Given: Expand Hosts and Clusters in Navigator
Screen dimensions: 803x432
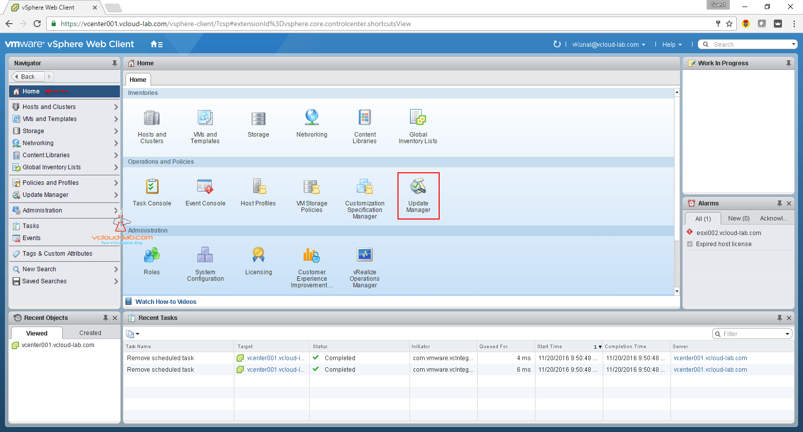Looking at the screenshot, I should click(x=116, y=107).
